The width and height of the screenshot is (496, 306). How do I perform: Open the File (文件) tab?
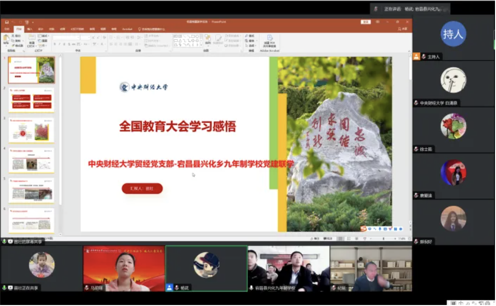(7, 29)
